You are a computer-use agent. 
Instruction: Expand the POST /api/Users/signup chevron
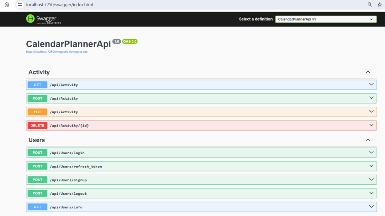(x=371, y=180)
